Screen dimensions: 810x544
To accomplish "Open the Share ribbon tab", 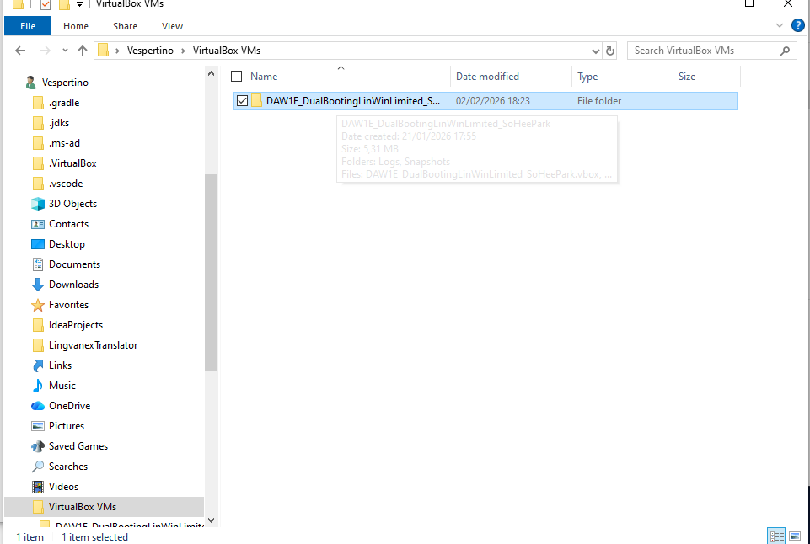I will [x=125, y=26].
